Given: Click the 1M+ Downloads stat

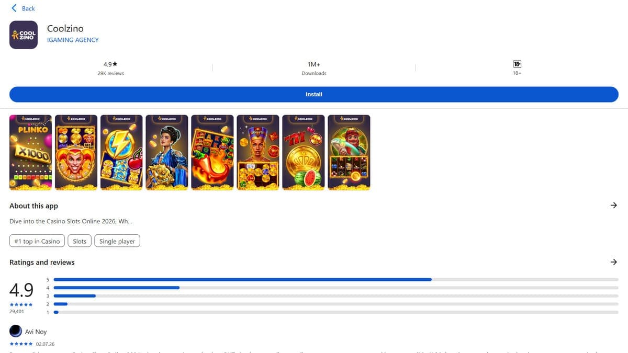Looking at the screenshot, I should pyautogui.click(x=314, y=69).
